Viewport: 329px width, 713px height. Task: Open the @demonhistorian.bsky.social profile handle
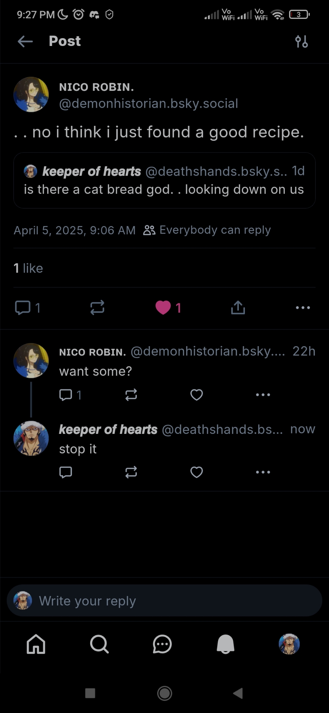click(x=148, y=104)
